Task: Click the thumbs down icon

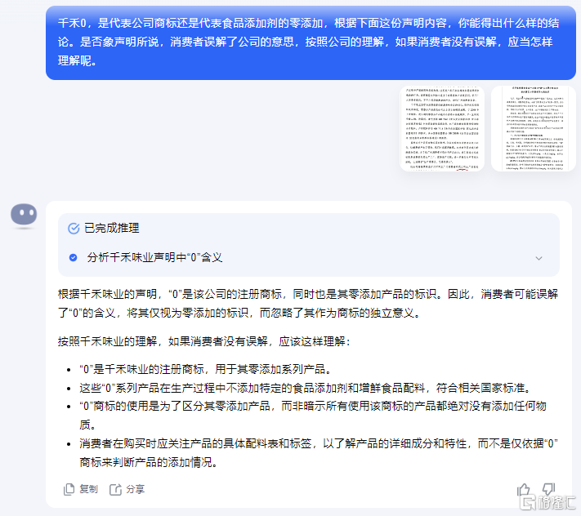Action: click(x=548, y=489)
